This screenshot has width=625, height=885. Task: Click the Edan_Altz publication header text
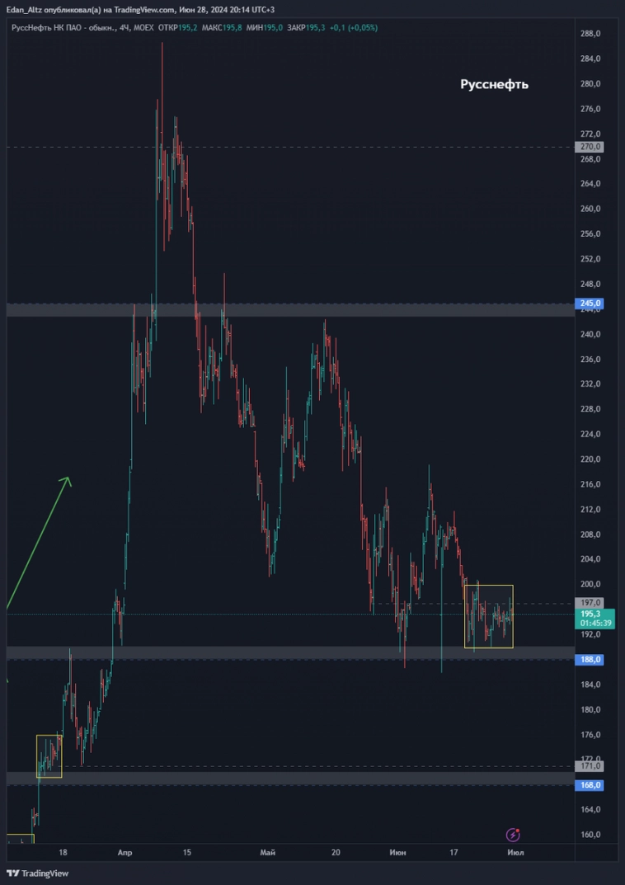[x=140, y=10]
